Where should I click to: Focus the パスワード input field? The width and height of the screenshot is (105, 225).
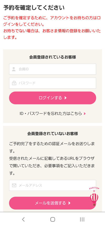[52, 83]
